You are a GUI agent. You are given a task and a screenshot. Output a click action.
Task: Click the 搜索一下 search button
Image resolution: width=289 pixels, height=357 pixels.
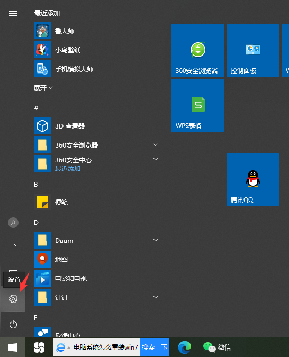155,347
